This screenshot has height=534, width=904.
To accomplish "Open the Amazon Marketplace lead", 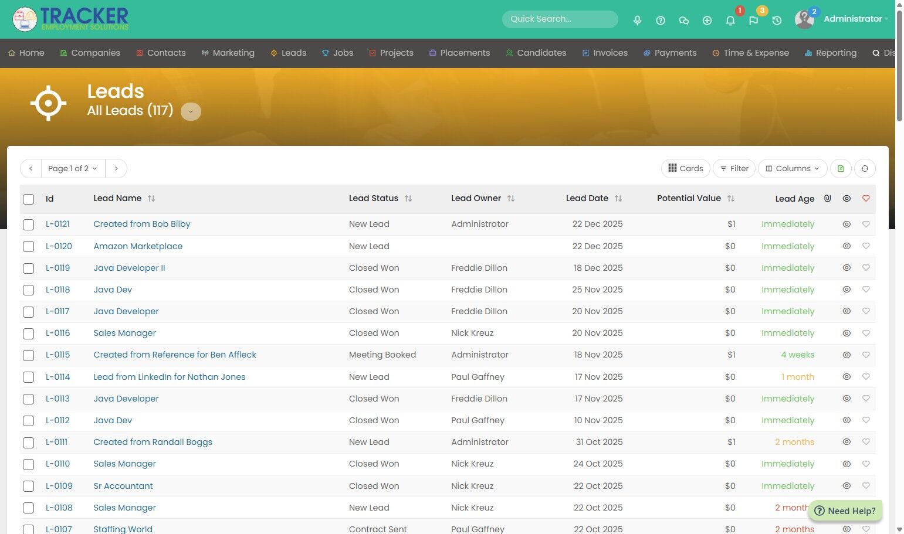I will (x=138, y=246).
